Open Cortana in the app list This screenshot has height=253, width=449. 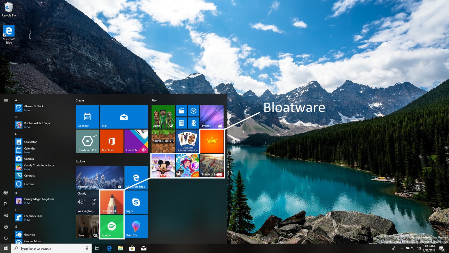tap(42, 184)
